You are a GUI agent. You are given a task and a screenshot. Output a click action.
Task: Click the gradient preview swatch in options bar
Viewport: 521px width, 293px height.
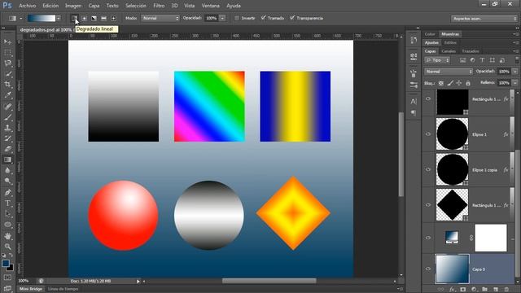point(42,18)
